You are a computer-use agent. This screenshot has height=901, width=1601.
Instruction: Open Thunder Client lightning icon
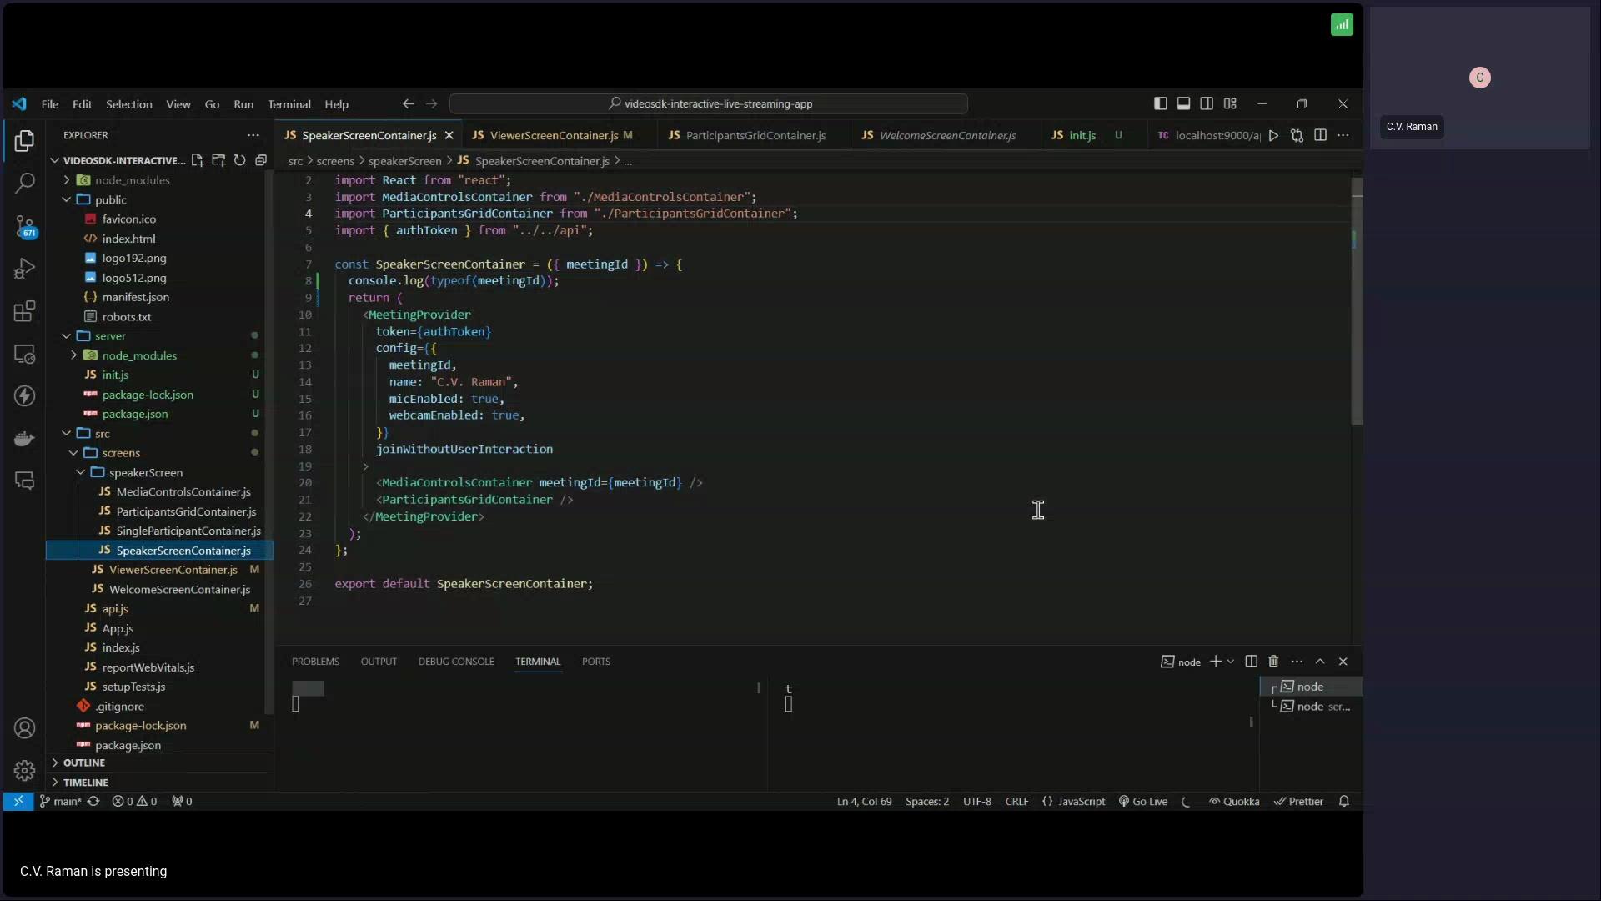pos(24,396)
